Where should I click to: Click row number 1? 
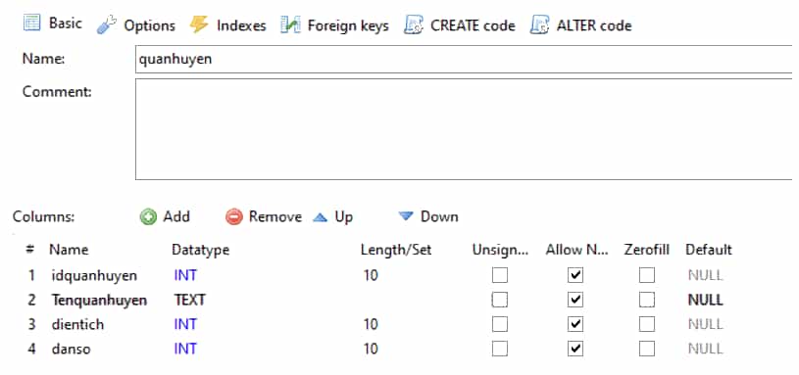(x=31, y=276)
